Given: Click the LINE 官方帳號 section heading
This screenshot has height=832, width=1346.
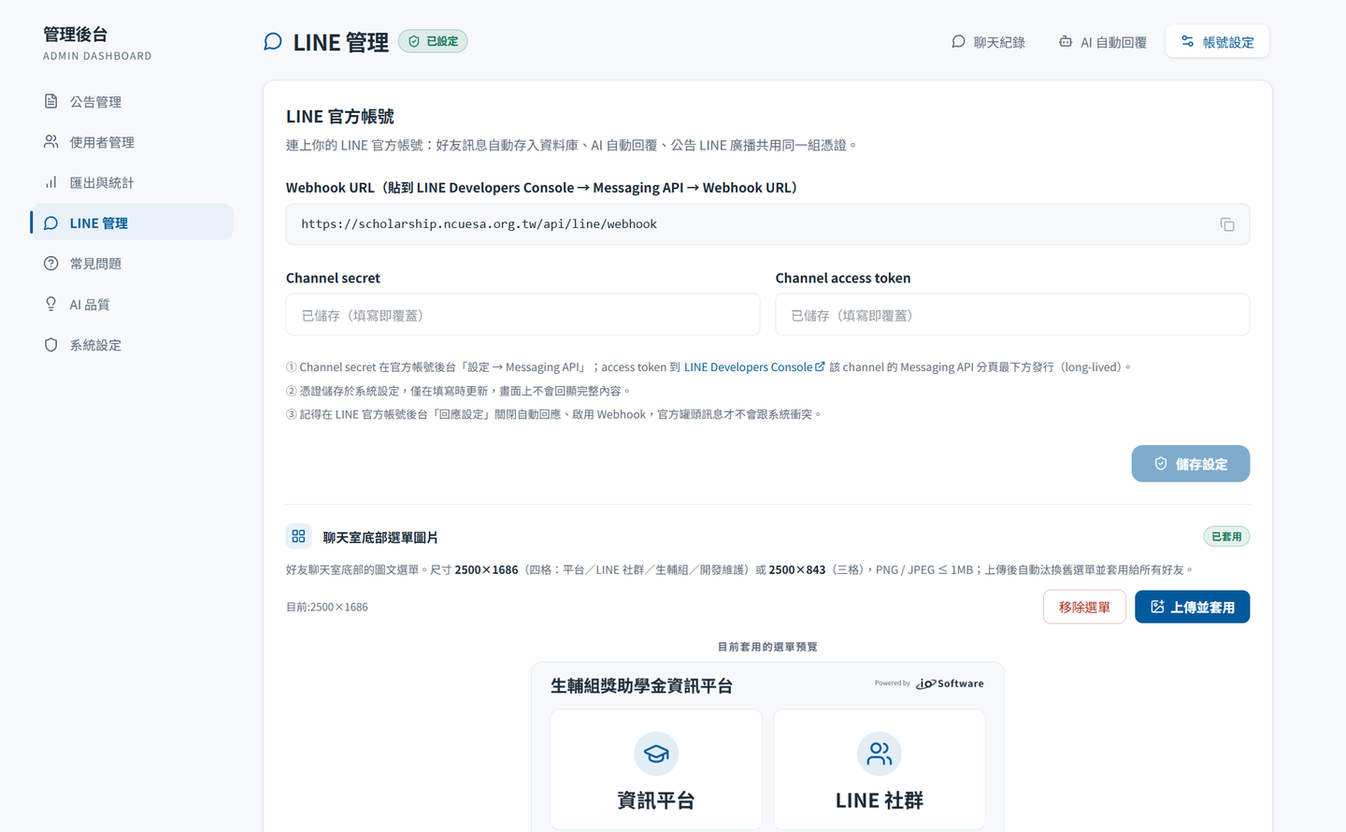Looking at the screenshot, I should click(340, 117).
